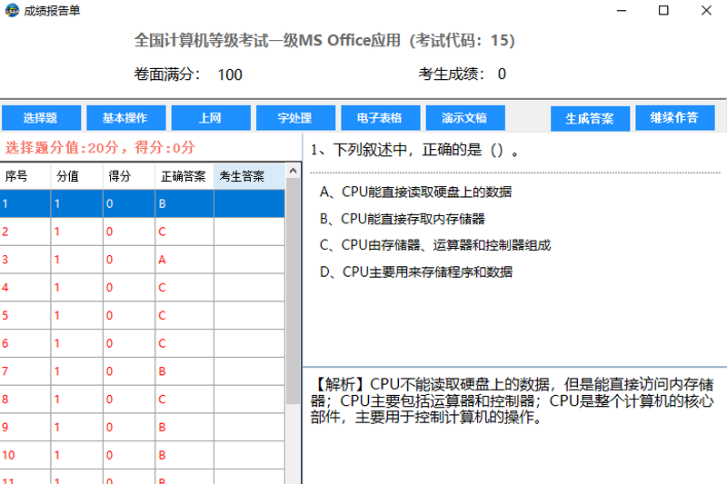Viewport: 727px width, 484px height.
Task: Click scroll-up arrow of answer table
Action: [x=293, y=171]
